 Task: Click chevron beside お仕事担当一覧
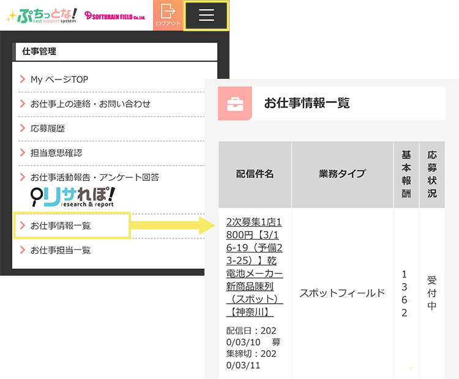point(23,250)
